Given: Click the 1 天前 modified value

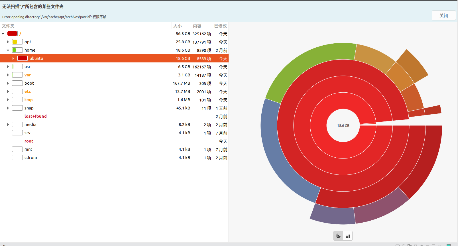Looking at the screenshot, I should [x=221, y=108].
